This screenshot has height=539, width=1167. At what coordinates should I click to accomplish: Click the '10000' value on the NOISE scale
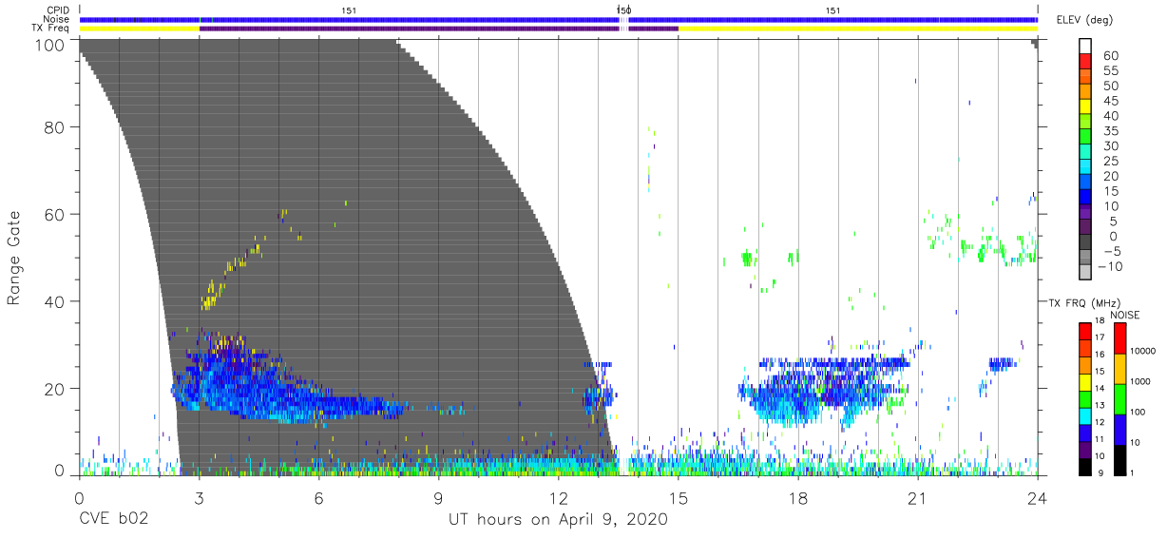click(x=1143, y=350)
